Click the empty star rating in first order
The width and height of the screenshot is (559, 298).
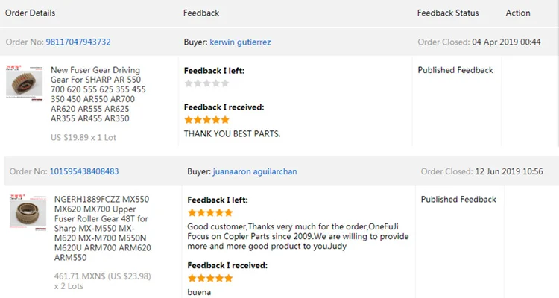[207, 83]
